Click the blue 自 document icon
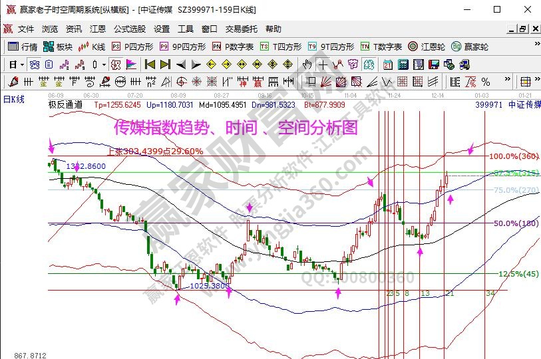 pos(49,64)
